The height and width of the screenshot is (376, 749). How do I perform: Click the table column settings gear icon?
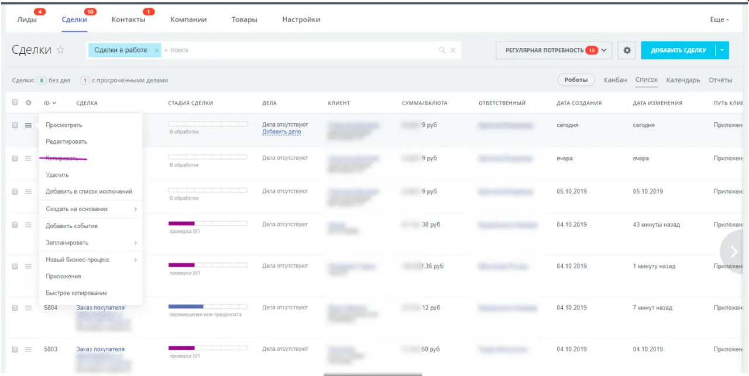28,103
